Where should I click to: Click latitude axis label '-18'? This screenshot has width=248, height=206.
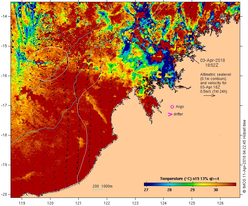[4, 135]
